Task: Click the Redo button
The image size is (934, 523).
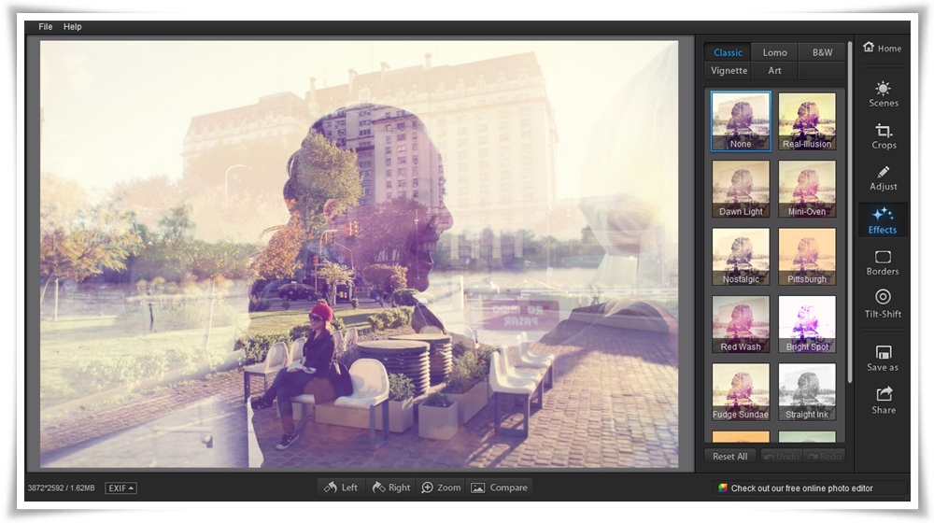Action: tap(824, 457)
